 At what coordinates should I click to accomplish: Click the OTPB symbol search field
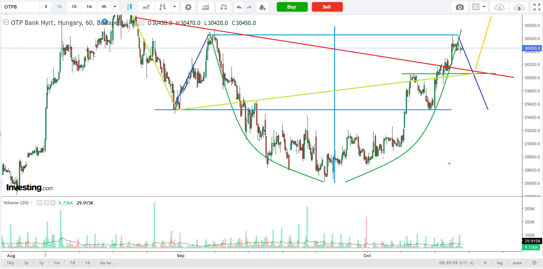coord(20,7)
